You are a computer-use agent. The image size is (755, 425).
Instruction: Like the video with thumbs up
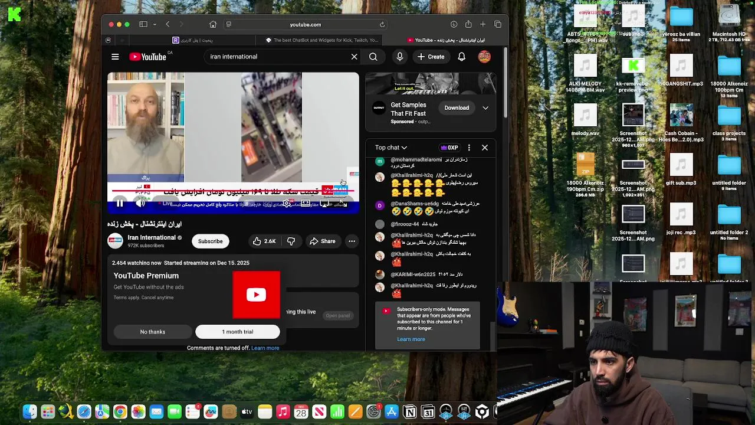pos(264,241)
